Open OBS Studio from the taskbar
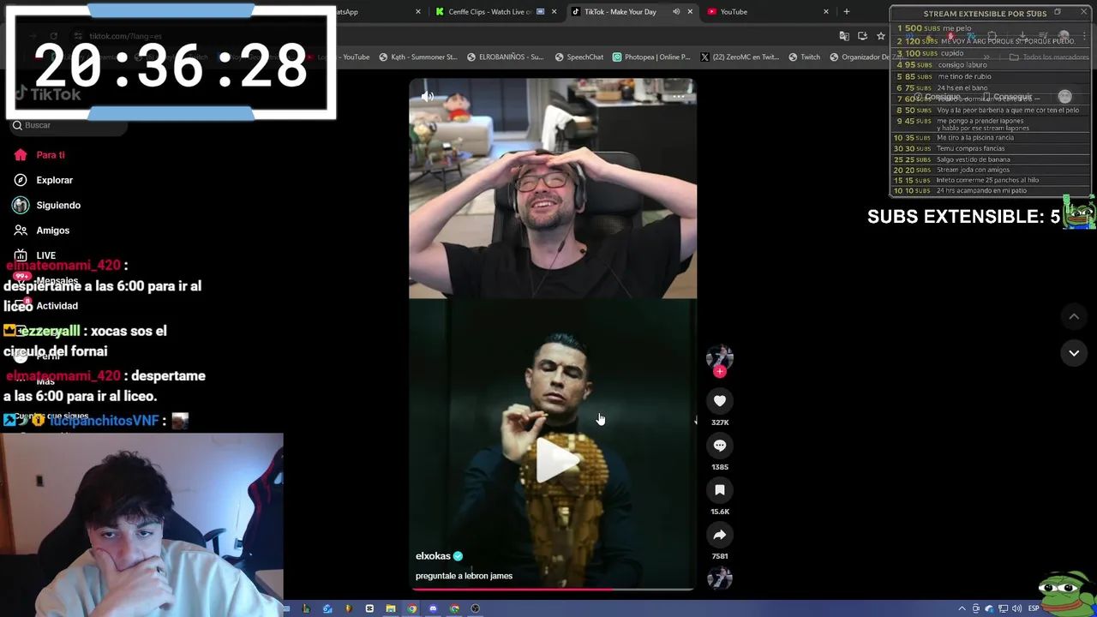1097x617 pixels. pyautogui.click(x=476, y=609)
